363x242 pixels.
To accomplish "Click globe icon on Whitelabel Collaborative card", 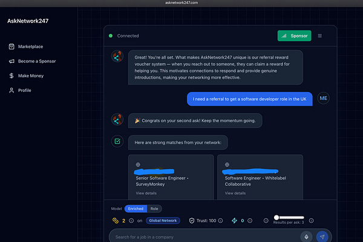I will 227,165.
